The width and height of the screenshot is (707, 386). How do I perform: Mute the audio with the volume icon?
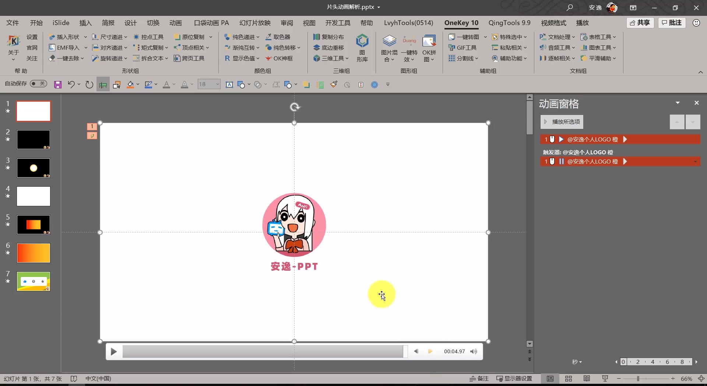click(474, 351)
